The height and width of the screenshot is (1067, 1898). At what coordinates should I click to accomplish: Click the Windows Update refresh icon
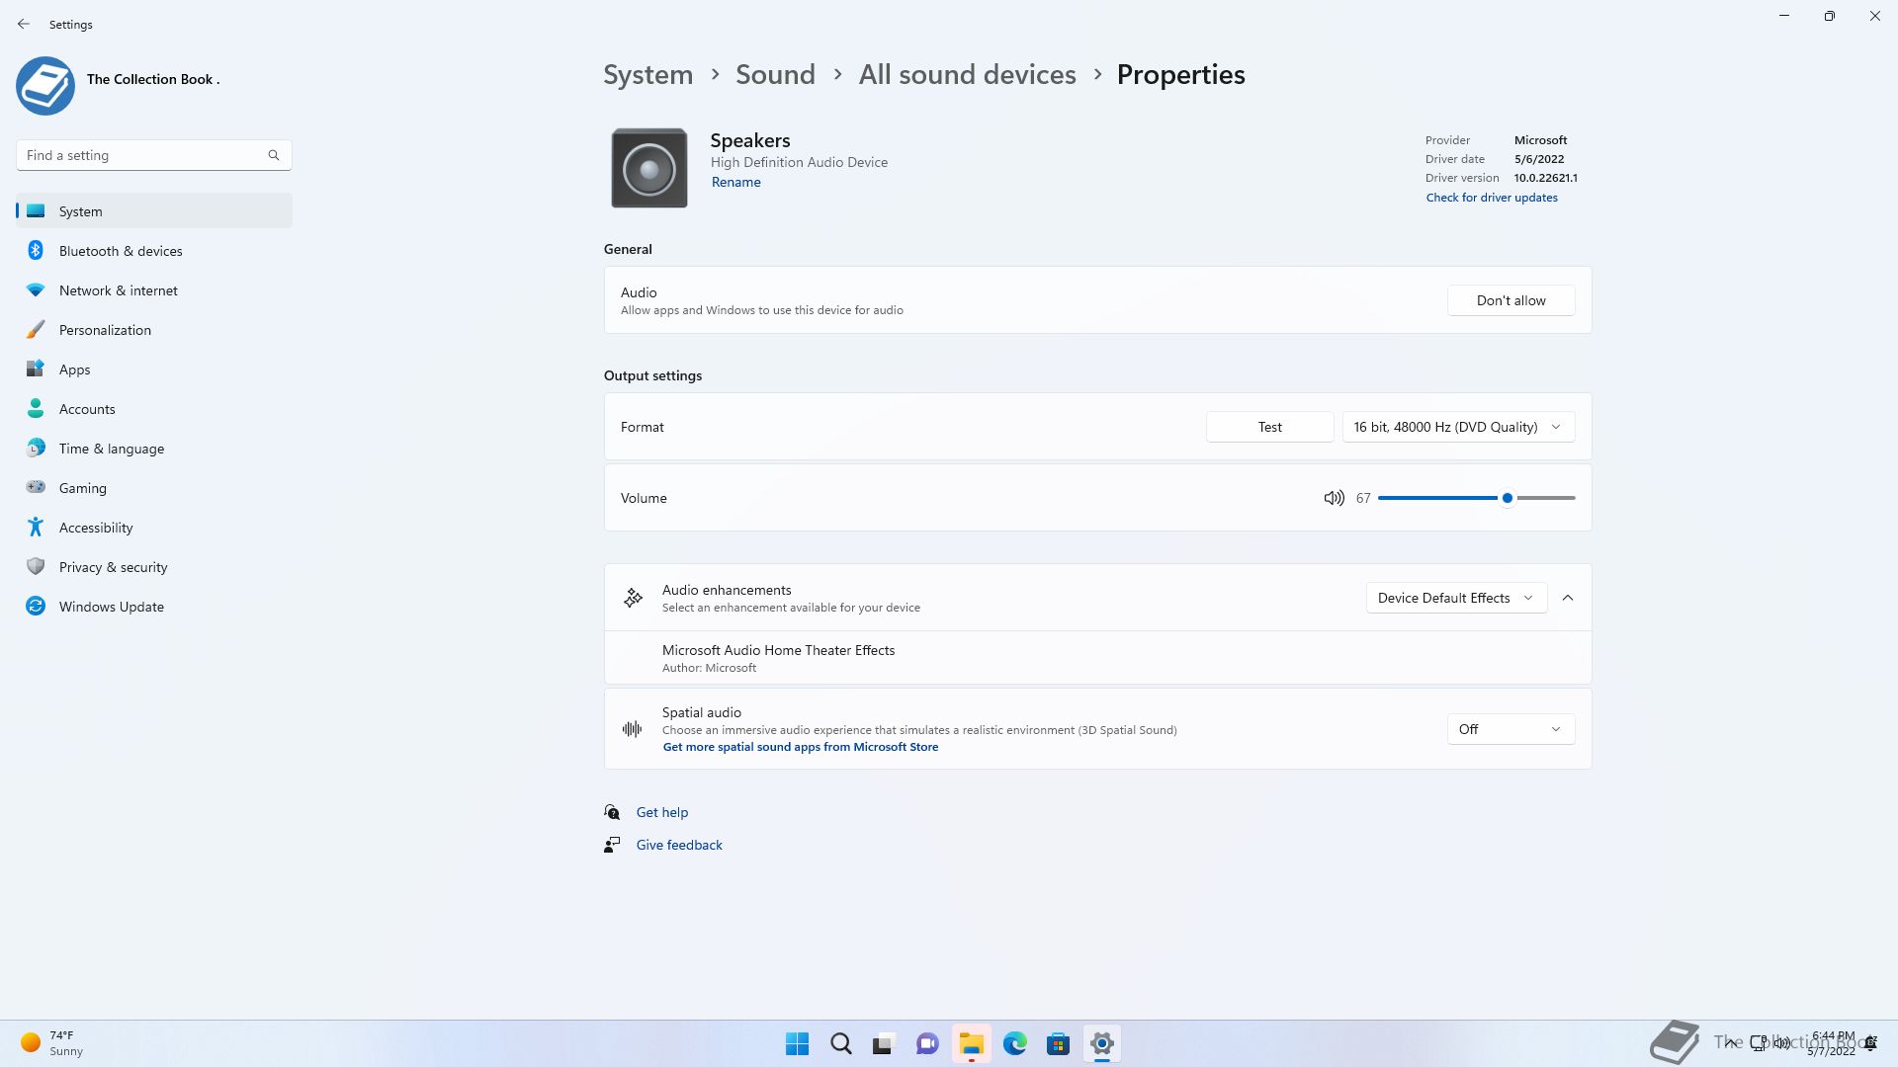tap(36, 607)
